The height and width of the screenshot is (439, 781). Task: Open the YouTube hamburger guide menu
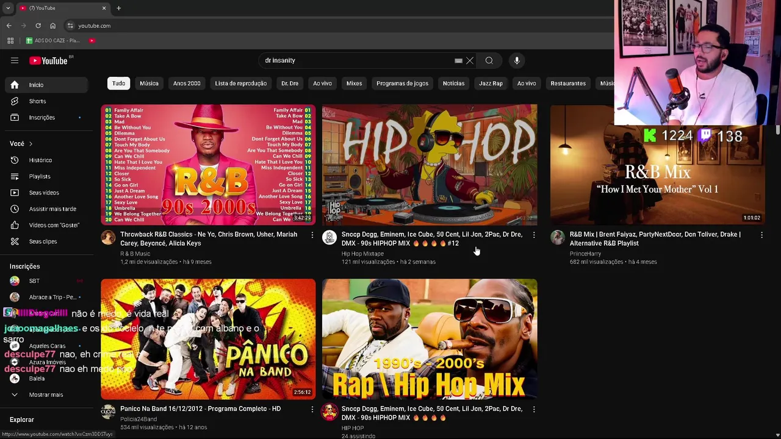(15, 60)
